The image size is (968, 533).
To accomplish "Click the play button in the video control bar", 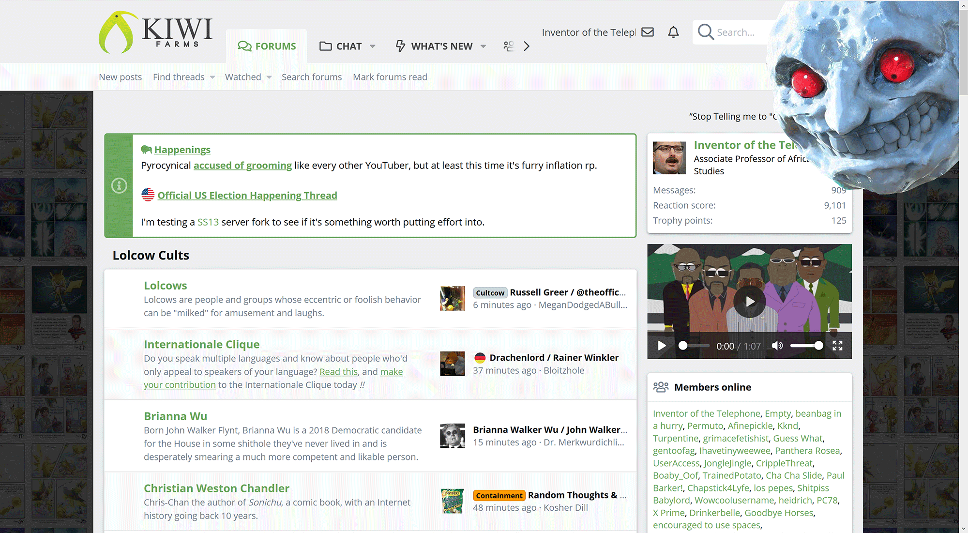I will point(662,346).
